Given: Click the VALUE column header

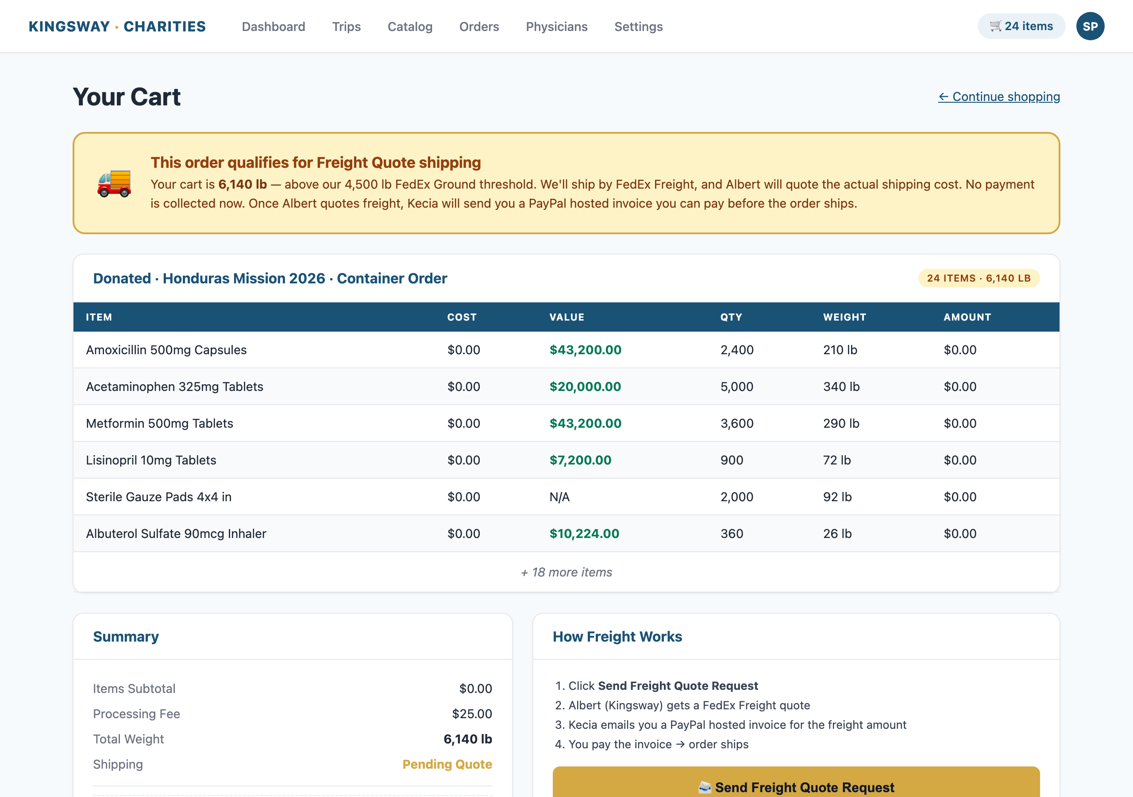Looking at the screenshot, I should [566, 317].
